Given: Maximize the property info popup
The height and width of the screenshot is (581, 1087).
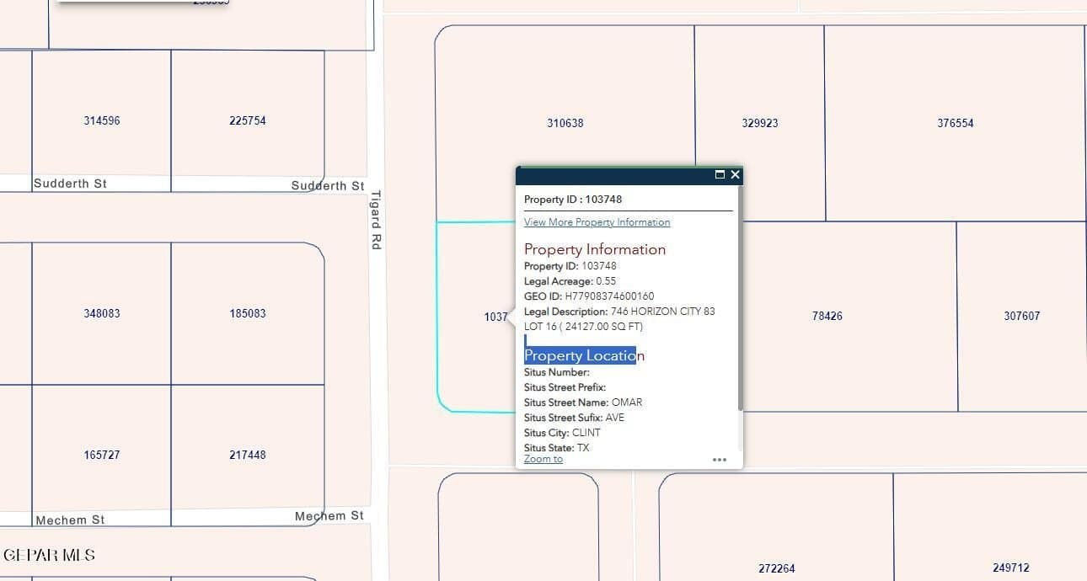Looking at the screenshot, I should click(x=720, y=174).
